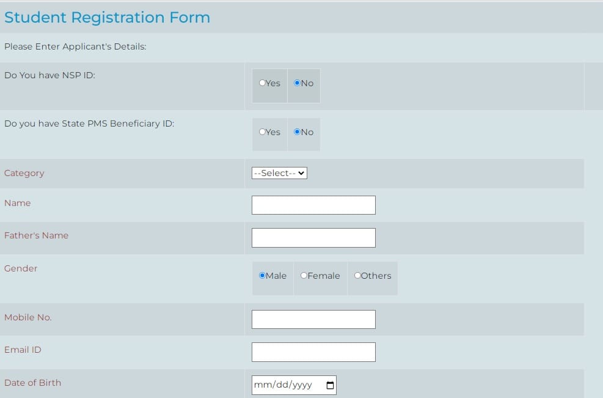603x398 pixels.
Task: Open the date picker calendar icon
Action: pos(330,385)
